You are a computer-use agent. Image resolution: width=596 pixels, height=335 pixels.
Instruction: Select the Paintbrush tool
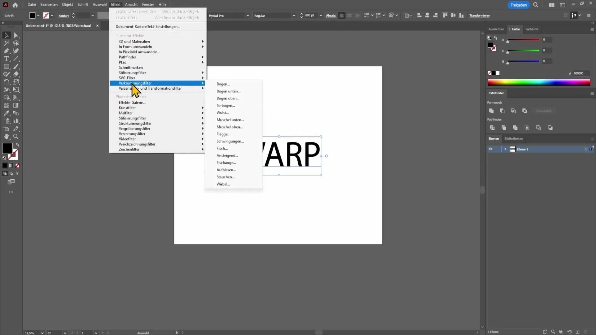(x=16, y=66)
